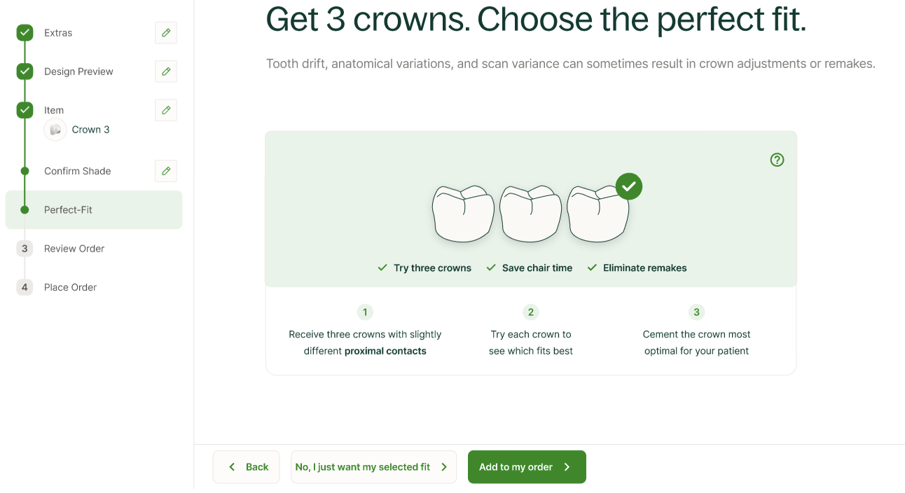This screenshot has width=905, height=493.
Task: Click pencil icon next to Design Preview
Action: click(x=166, y=71)
